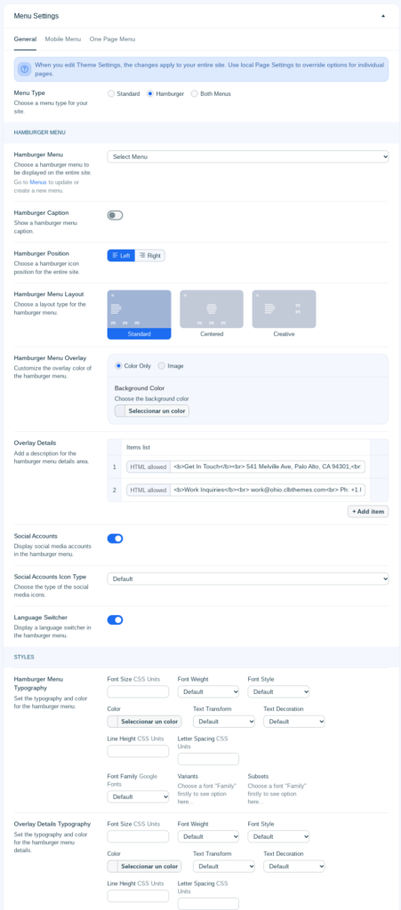Collapse the Menu Settings panel arrow
The width and height of the screenshot is (401, 910).
[x=383, y=16]
